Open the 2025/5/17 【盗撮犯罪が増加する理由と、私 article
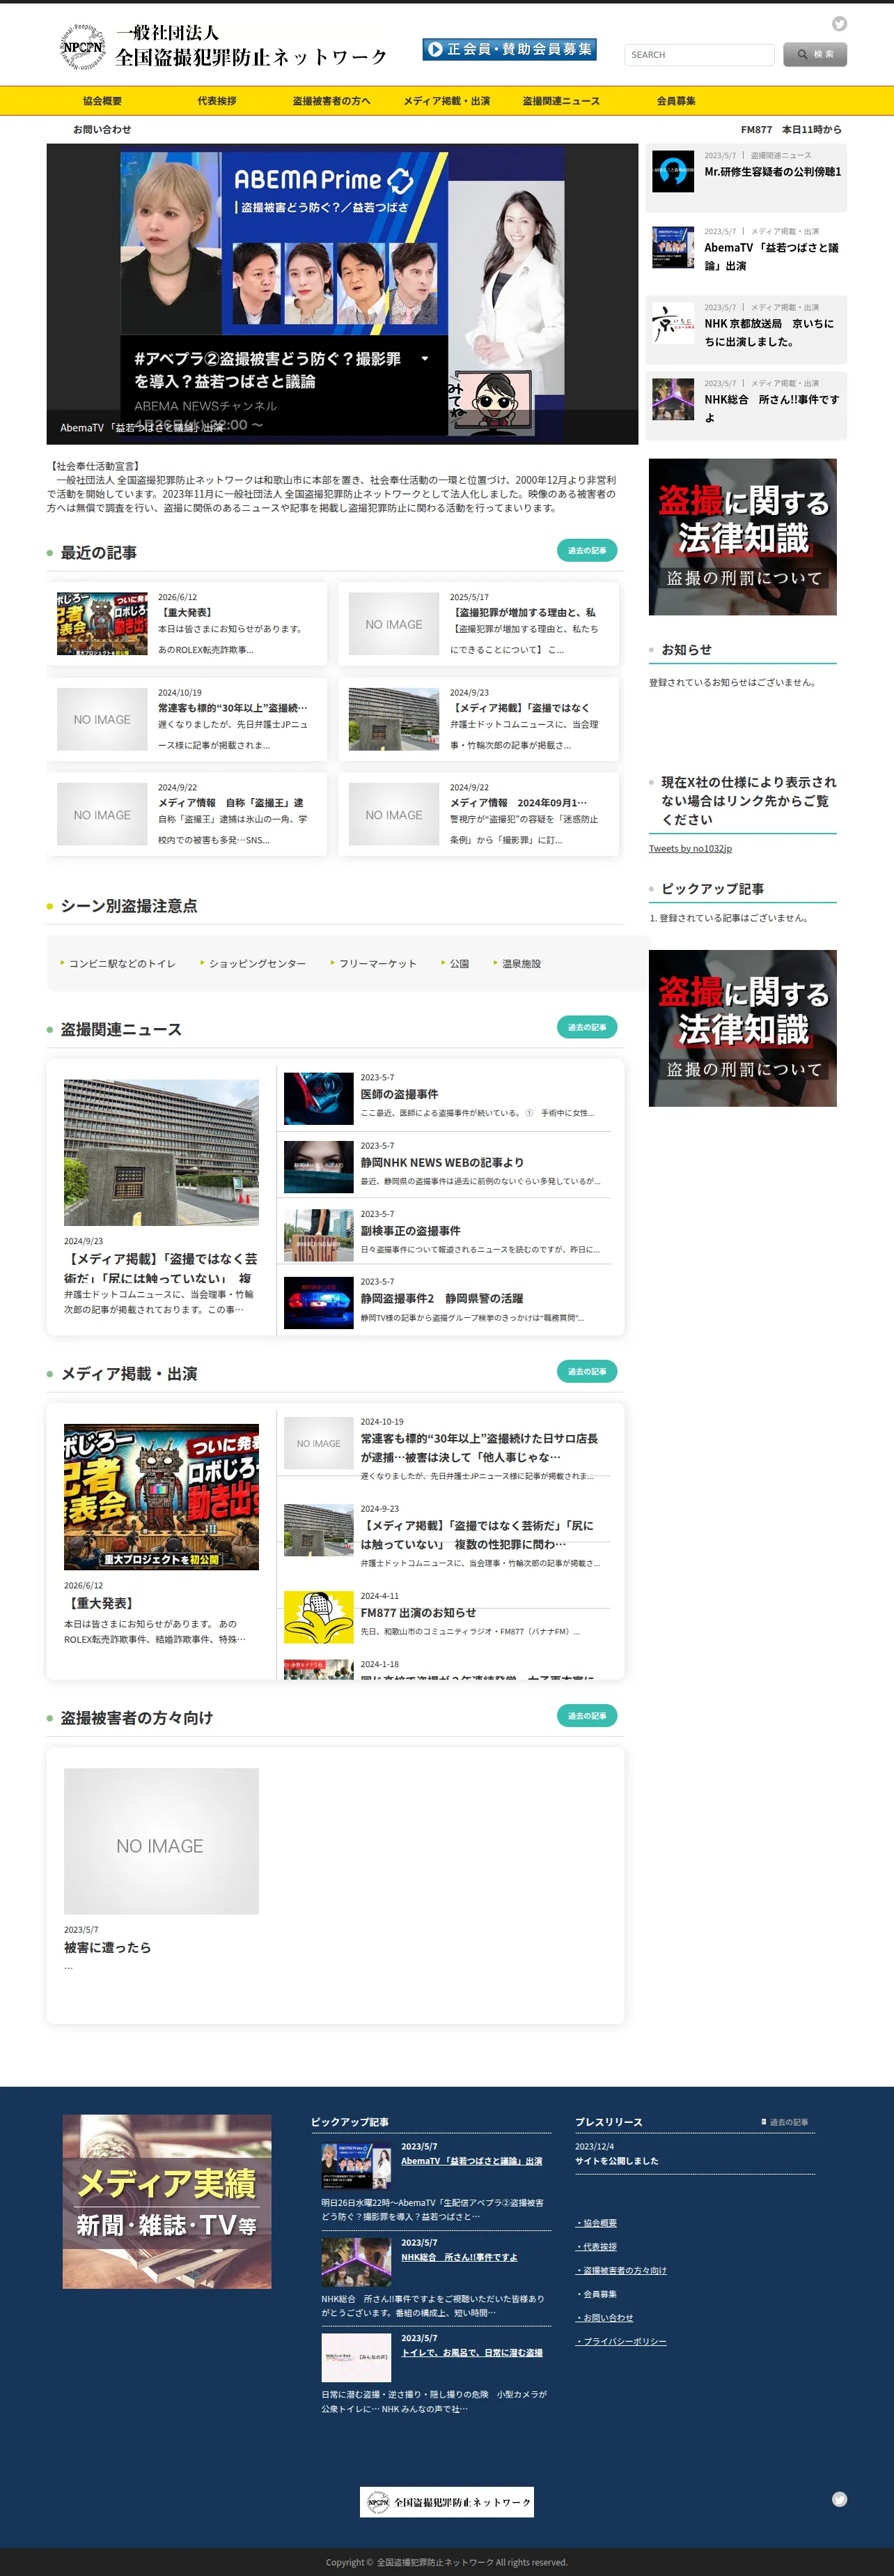The height and width of the screenshot is (2576, 894). [x=478, y=623]
